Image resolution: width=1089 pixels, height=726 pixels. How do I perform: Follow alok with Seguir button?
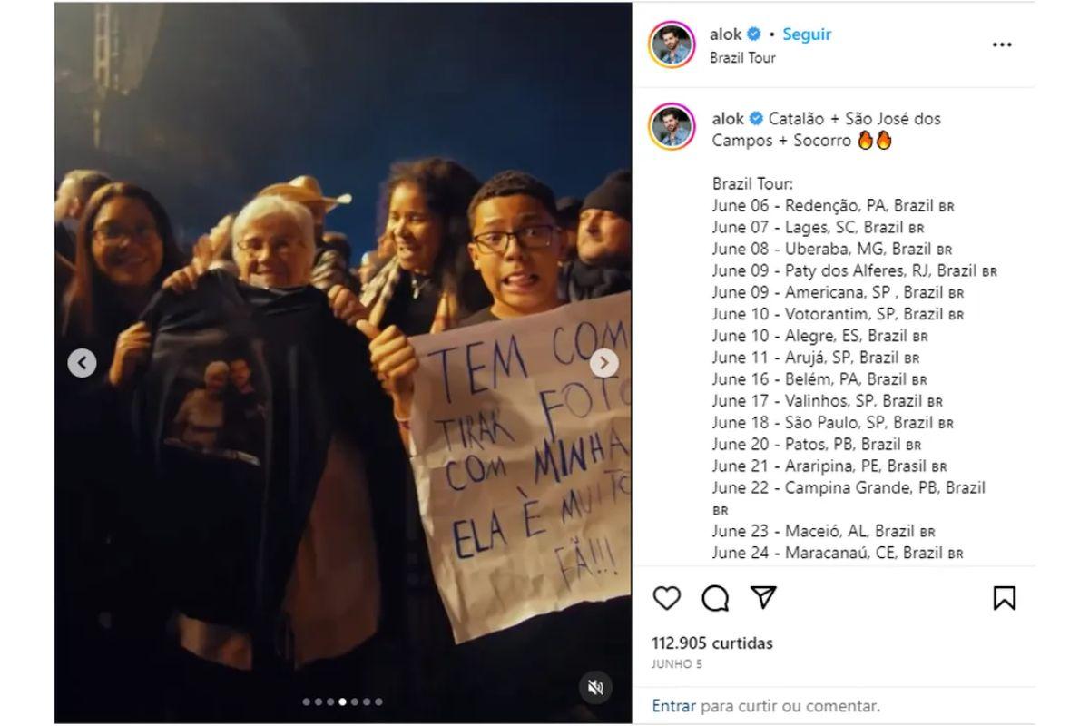807,34
